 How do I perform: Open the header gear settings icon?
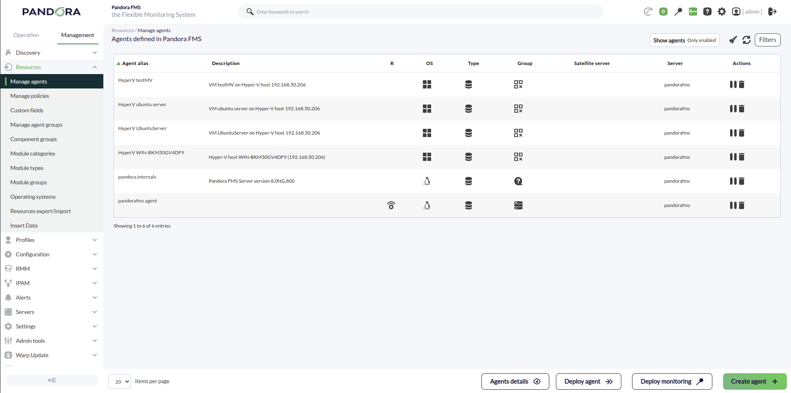click(722, 12)
